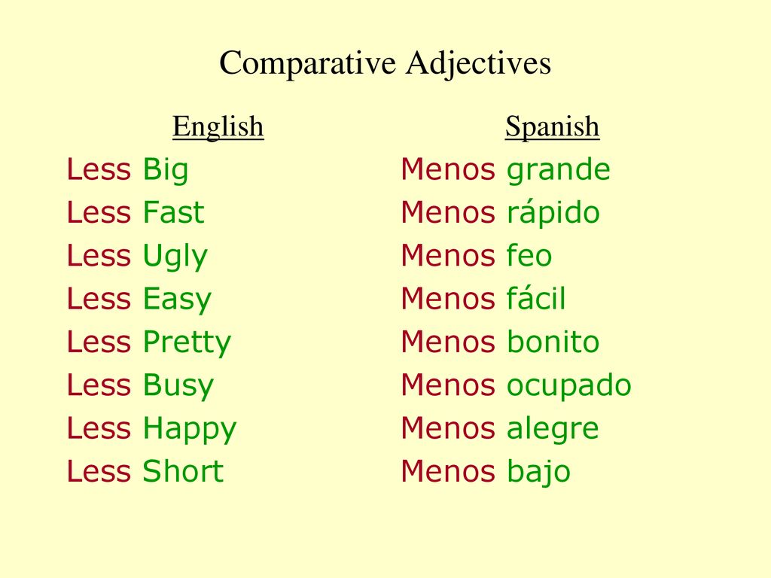The height and width of the screenshot is (578, 771).
Task: Select the word Ugly
Action: (175, 257)
